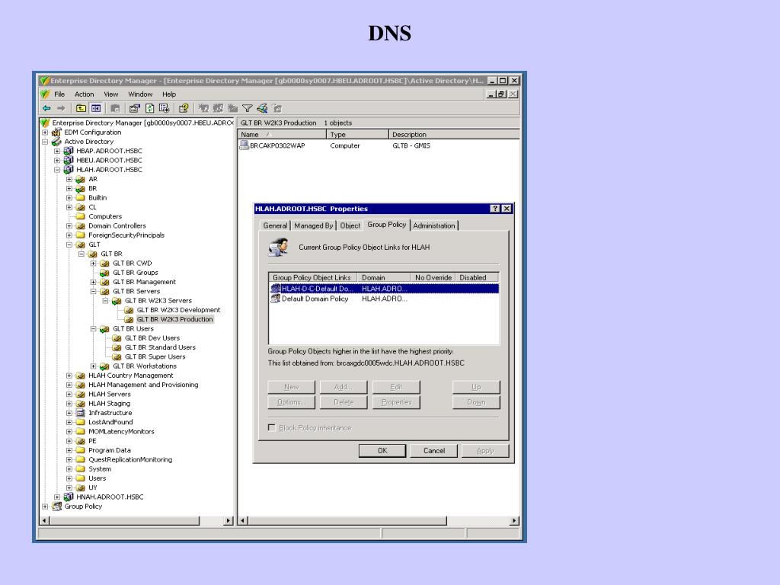The height and width of the screenshot is (585, 780).
Task: Click the GLT BR Groups OU icon
Action: (104, 273)
